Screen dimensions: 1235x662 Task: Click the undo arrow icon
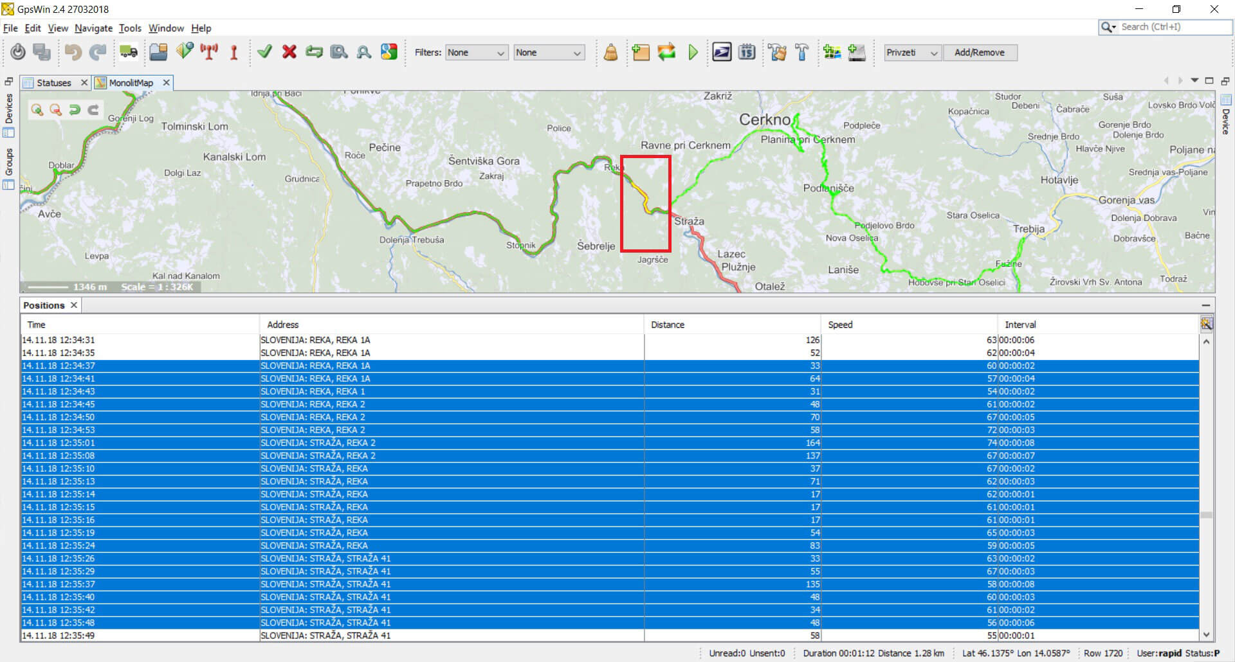pyautogui.click(x=73, y=52)
